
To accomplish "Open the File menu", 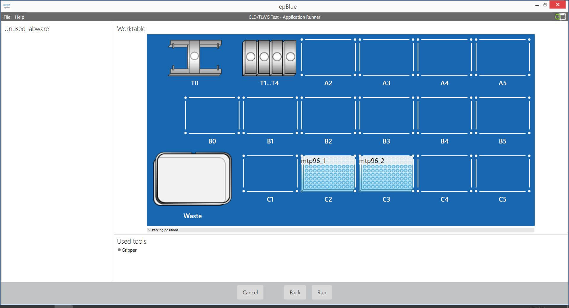I will click(x=7, y=17).
